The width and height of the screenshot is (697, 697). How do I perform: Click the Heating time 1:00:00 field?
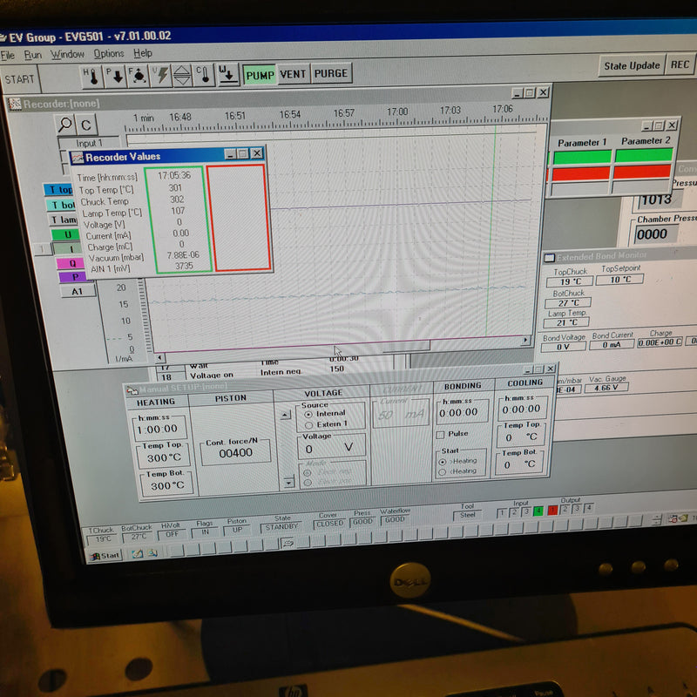coord(158,429)
